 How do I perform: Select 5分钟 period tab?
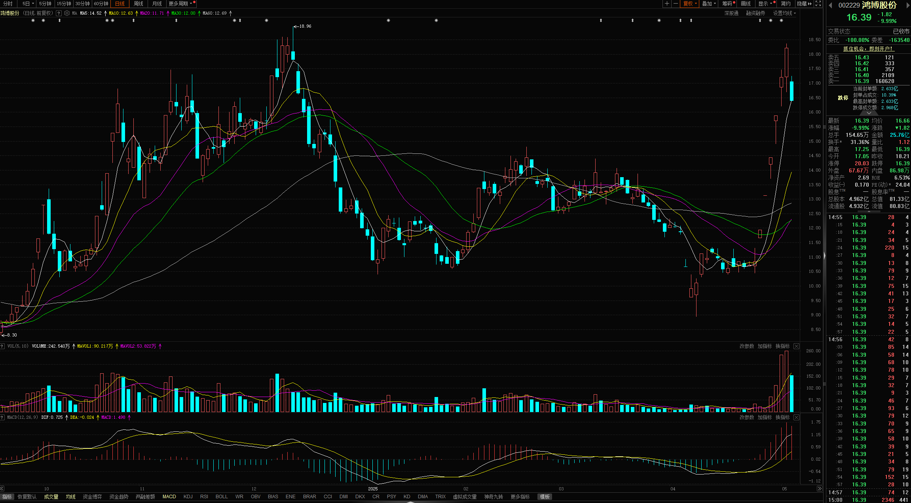point(45,4)
